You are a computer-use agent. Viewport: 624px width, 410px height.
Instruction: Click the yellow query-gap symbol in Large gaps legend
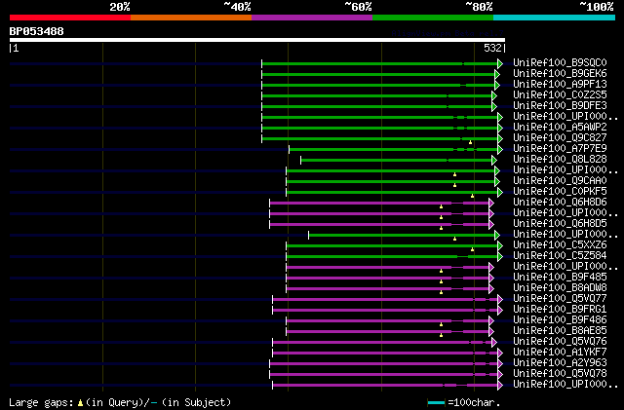coord(80,403)
